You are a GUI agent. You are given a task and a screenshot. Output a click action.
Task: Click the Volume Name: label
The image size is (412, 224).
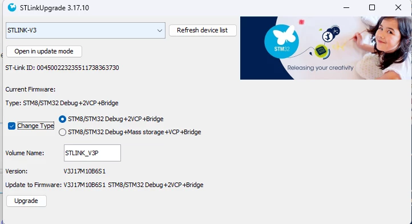[x=25, y=153]
